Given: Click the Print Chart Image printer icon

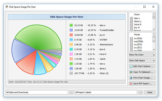Looking at the screenshot, I should coord(131,78).
